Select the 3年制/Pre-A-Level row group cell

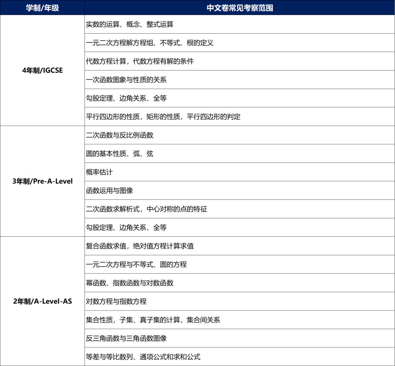42,181
